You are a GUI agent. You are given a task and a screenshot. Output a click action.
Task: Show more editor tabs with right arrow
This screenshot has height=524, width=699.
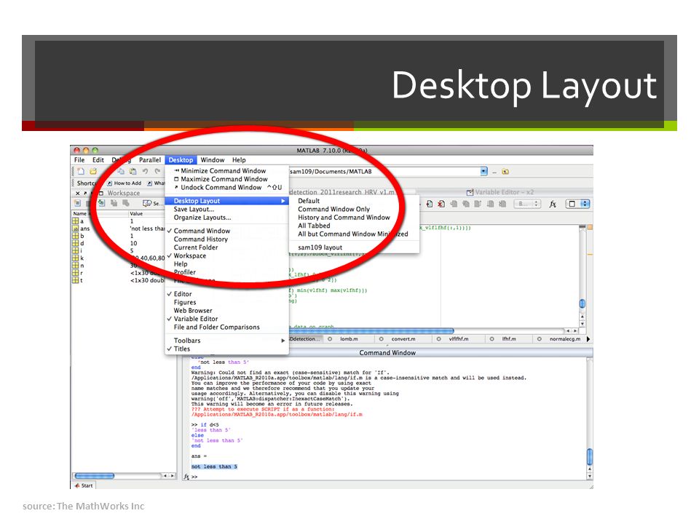click(x=588, y=339)
